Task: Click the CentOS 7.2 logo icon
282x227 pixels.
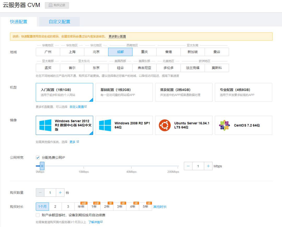Action: pos(225,125)
